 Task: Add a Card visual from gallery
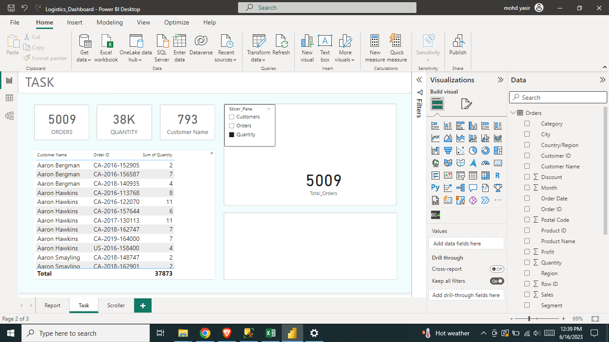[x=498, y=163]
